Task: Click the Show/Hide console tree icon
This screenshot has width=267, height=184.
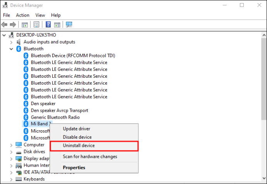Action: coord(25,25)
